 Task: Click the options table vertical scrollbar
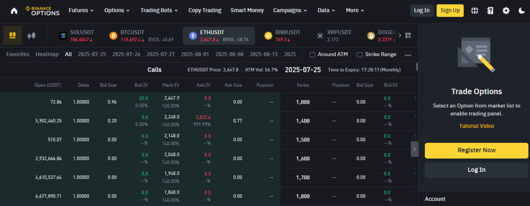pyautogui.click(x=417, y=67)
